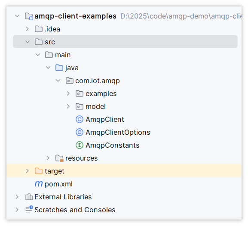Click the blue java source folder icon
248x226 pixels.
(x=59, y=68)
